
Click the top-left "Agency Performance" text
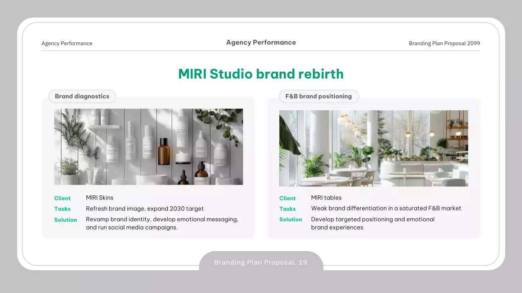coord(67,44)
